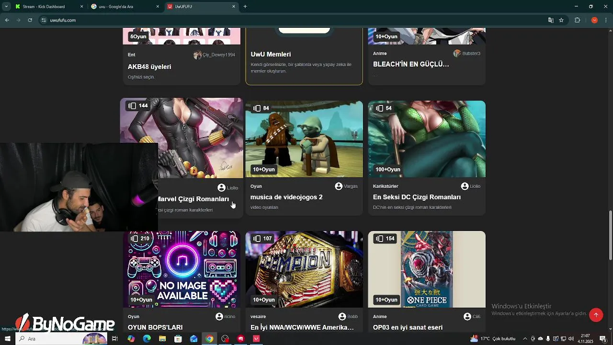
Task: Open Chrome three-dot menu
Action: [x=606, y=20]
